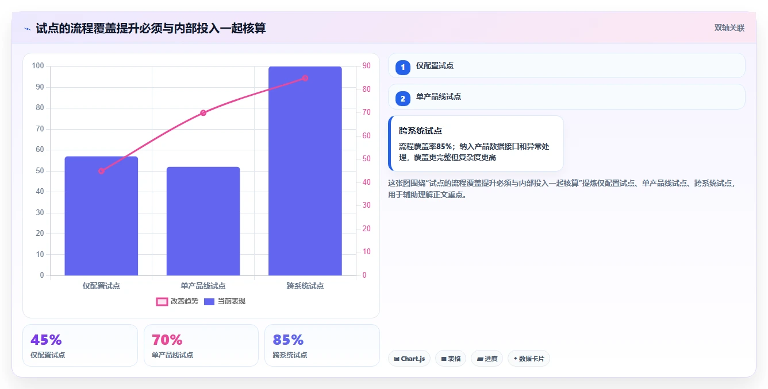Select step 2 单产品线试点 item
The height and width of the screenshot is (389, 768).
[566, 96]
